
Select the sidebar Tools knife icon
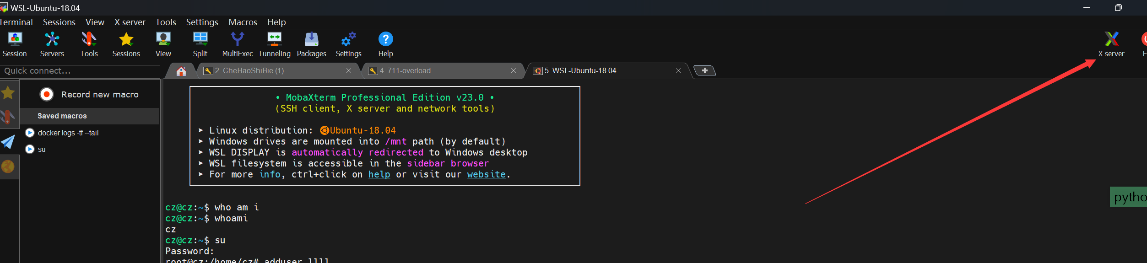[x=8, y=117]
